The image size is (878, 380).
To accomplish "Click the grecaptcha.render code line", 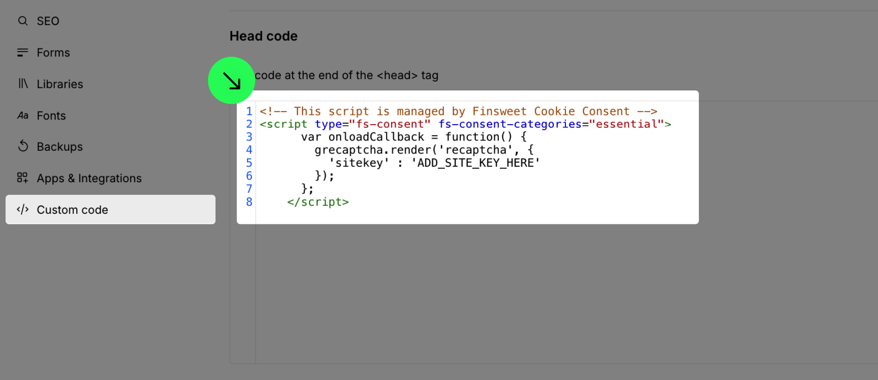I will [x=424, y=150].
